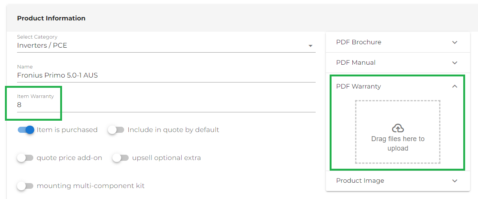Image resolution: width=478 pixels, height=199 pixels.
Task: Disable the Item is purchased toggle
Action: point(26,130)
